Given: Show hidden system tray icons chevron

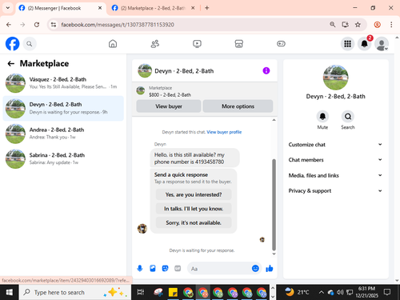Looking at the screenshot, I should coord(322,293).
